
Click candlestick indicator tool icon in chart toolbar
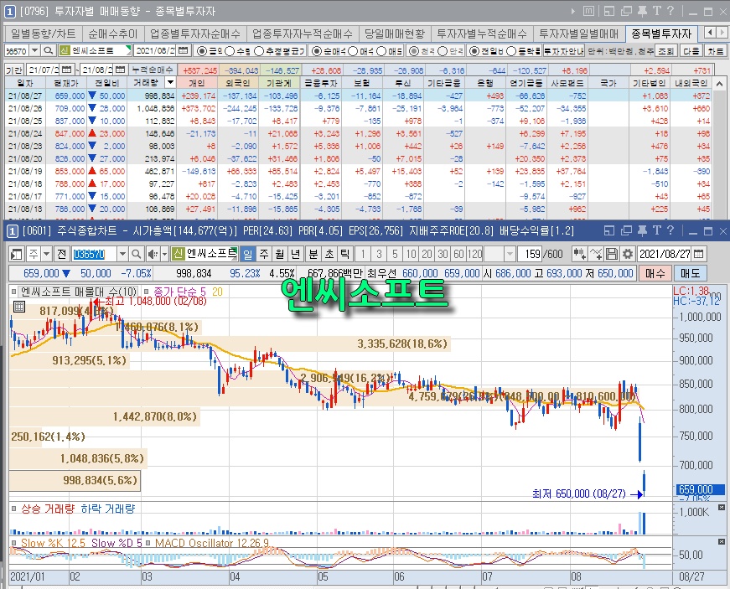[x=580, y=254]
